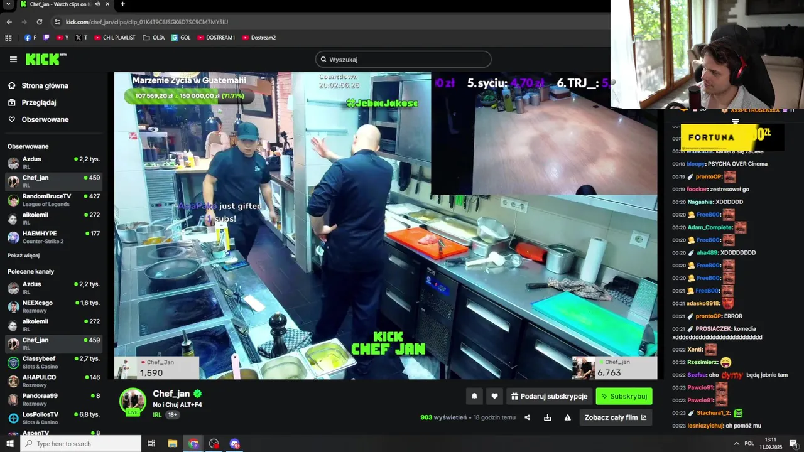Show hidden system tray icons

pyautogui.click(x=736, y=444)
